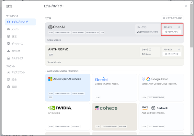This screenshot has width=194, height=136.
Task: Open システムモデル設定 button
Action: pos(172,18)
